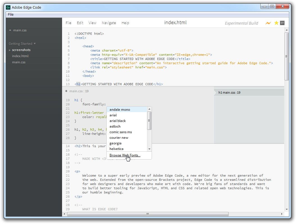This screenshot has width=296, height=224.
Task: Click the scroll-down arrow in the font list
Action: point(149,149)
